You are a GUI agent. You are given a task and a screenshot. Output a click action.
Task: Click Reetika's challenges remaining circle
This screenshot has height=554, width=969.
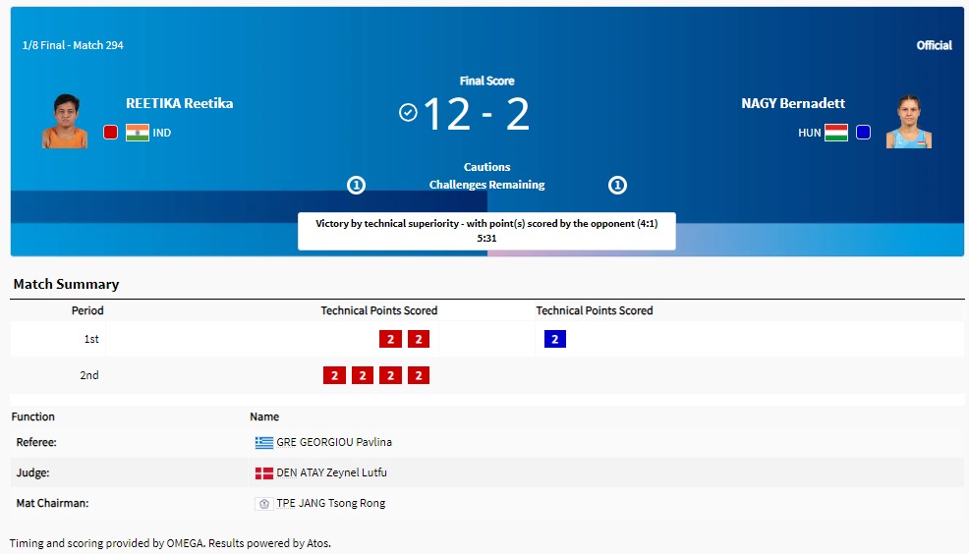click(x=357, y=185)
